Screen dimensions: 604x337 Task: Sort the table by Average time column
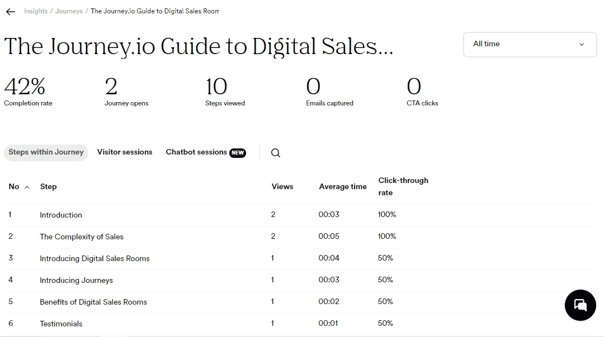click(343, 187)
